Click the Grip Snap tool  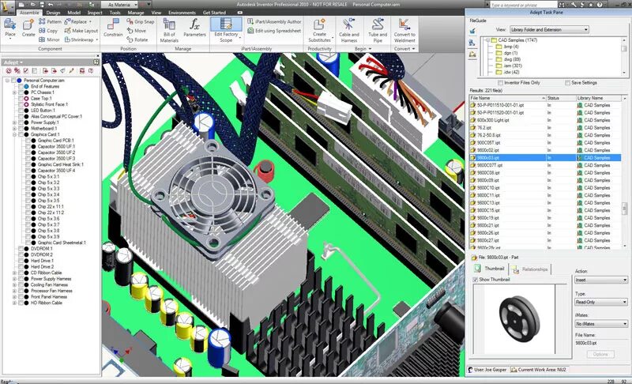[x=141, y=21]
